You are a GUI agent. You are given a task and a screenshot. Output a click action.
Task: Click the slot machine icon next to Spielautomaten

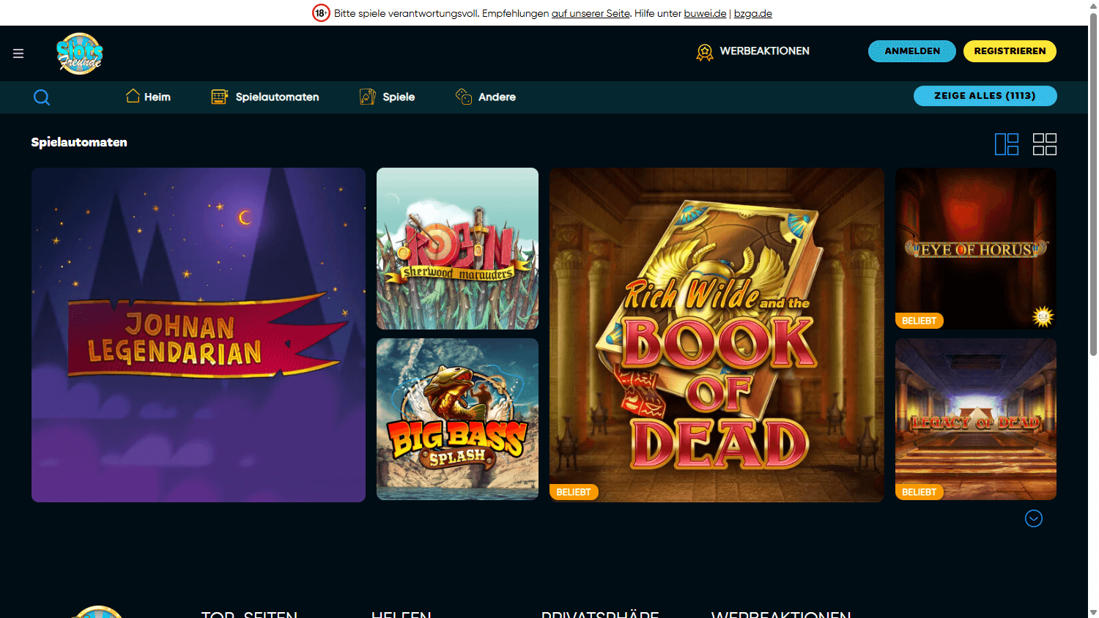pyautogui.click(x=219, y=96)
